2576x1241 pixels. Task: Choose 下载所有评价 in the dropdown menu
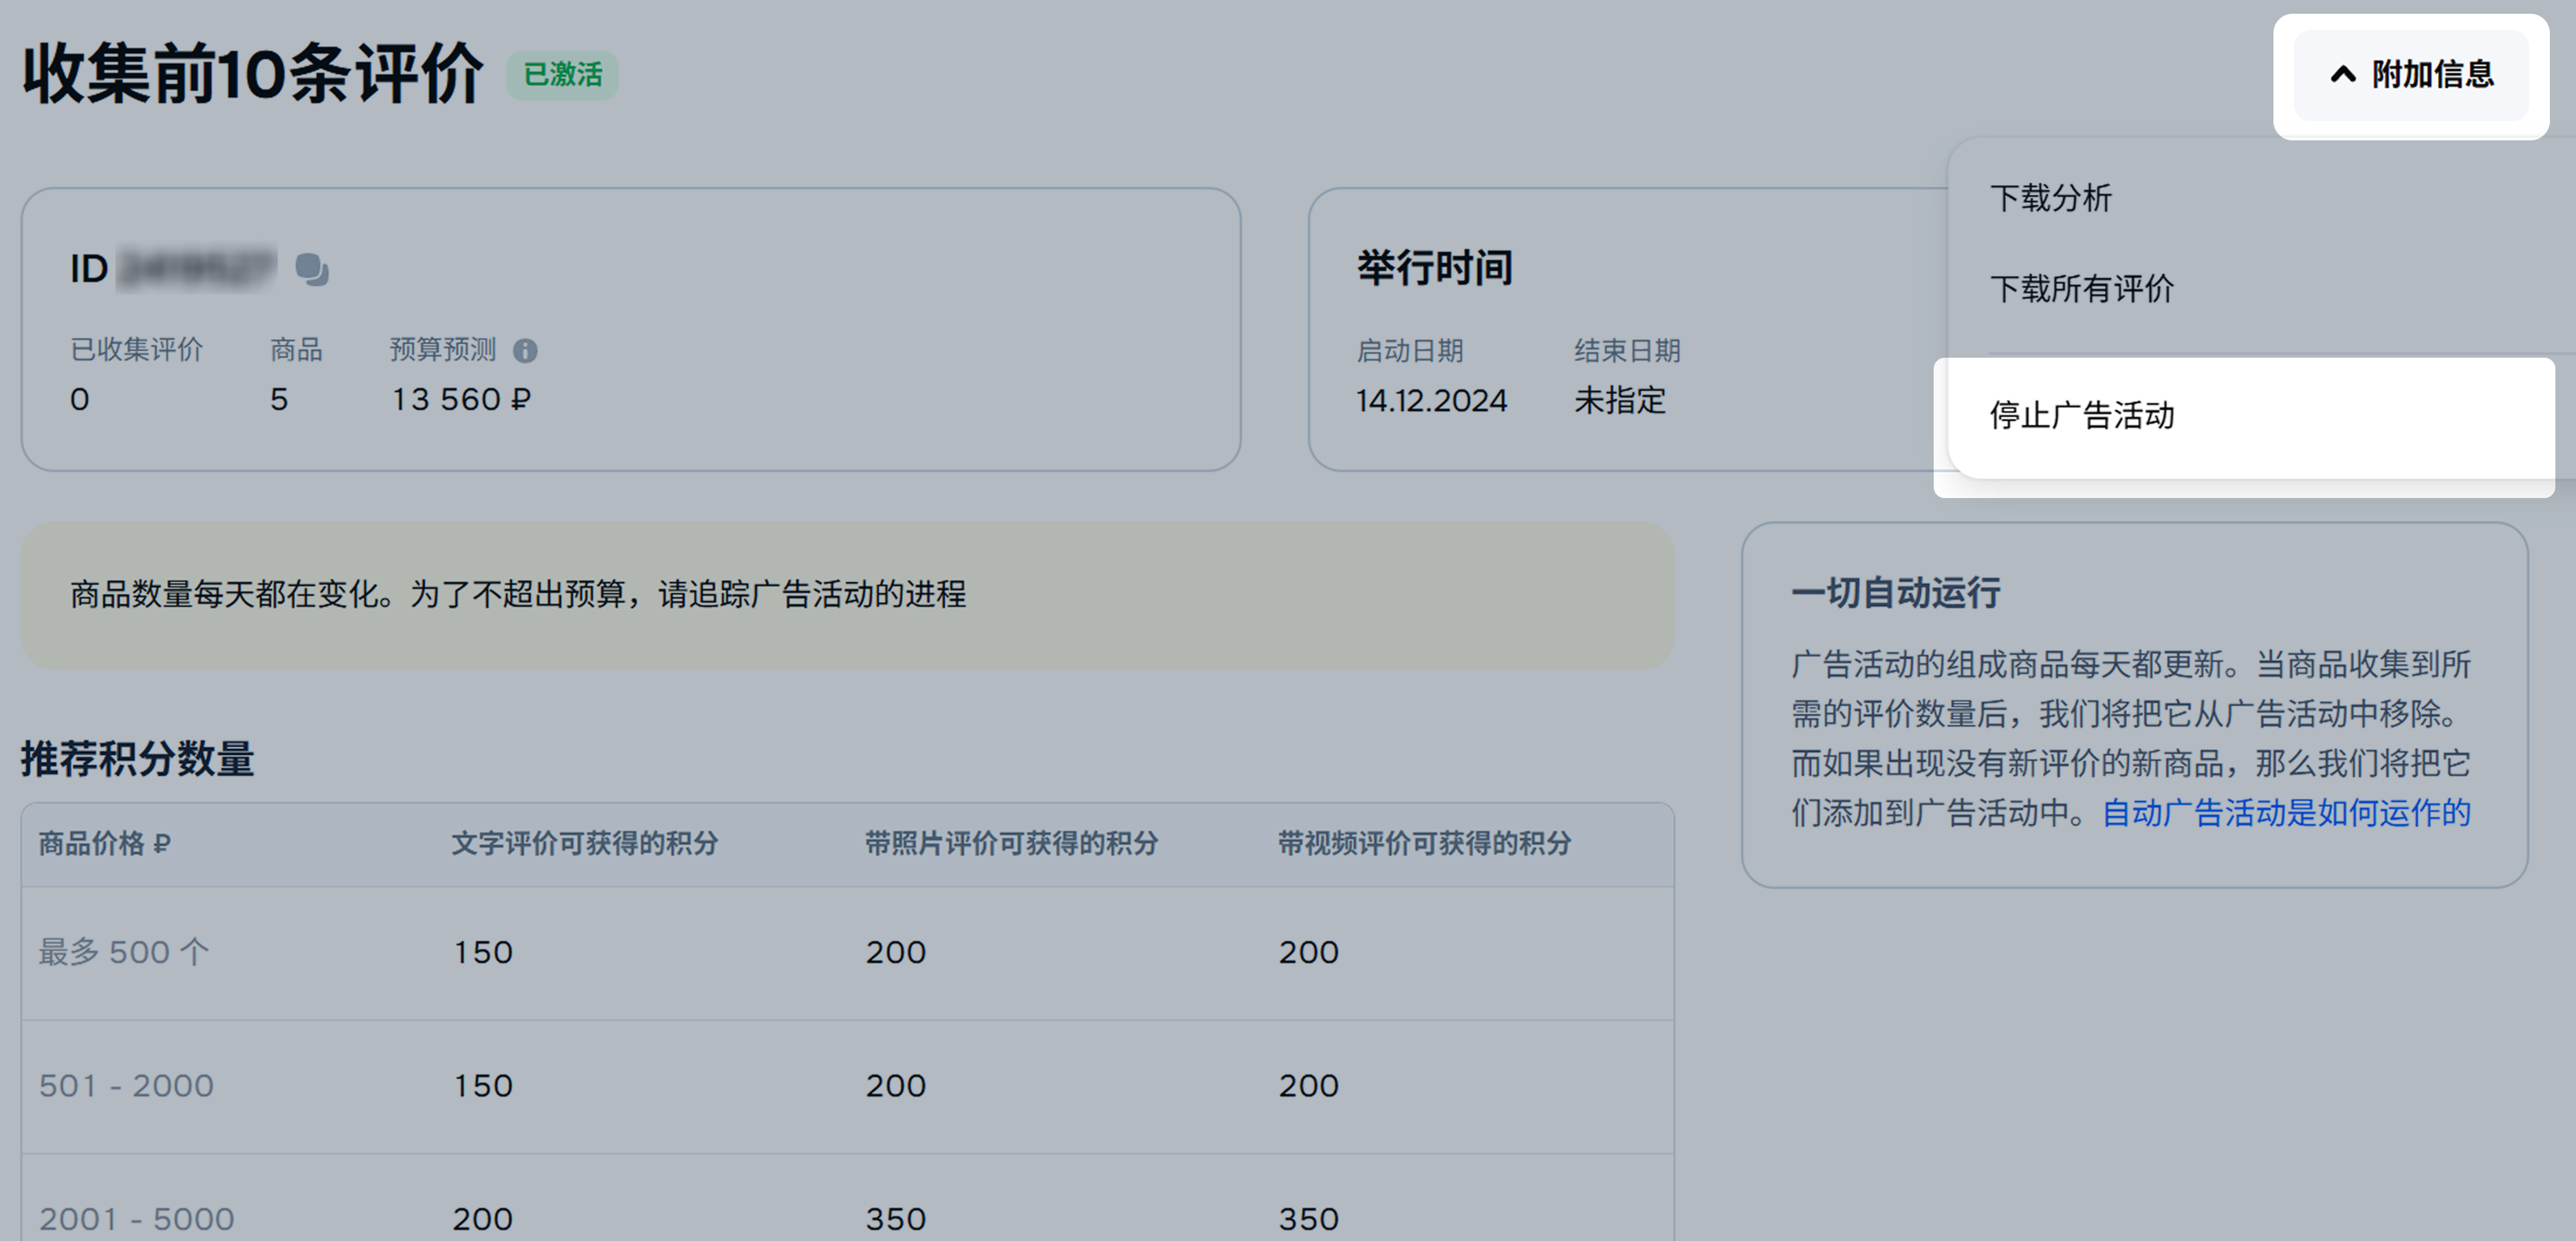[2081, 289]
